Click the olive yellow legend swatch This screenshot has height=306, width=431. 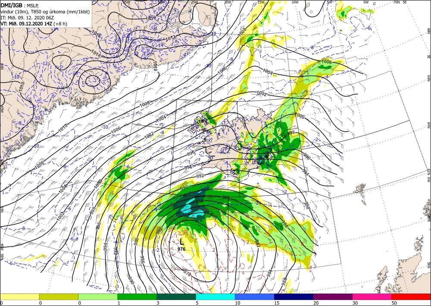pyautogui.click(x=59, y=297)
